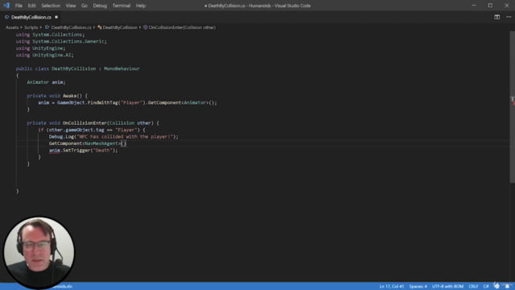Image resolution: width=515 pixels, height=290 pixels.
Task: Click the "Player" tag string in if statement
Action: (x=126, y=130)
